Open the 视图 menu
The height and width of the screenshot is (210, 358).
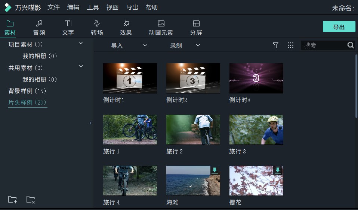pyautogui.click(x=112, y=7)
